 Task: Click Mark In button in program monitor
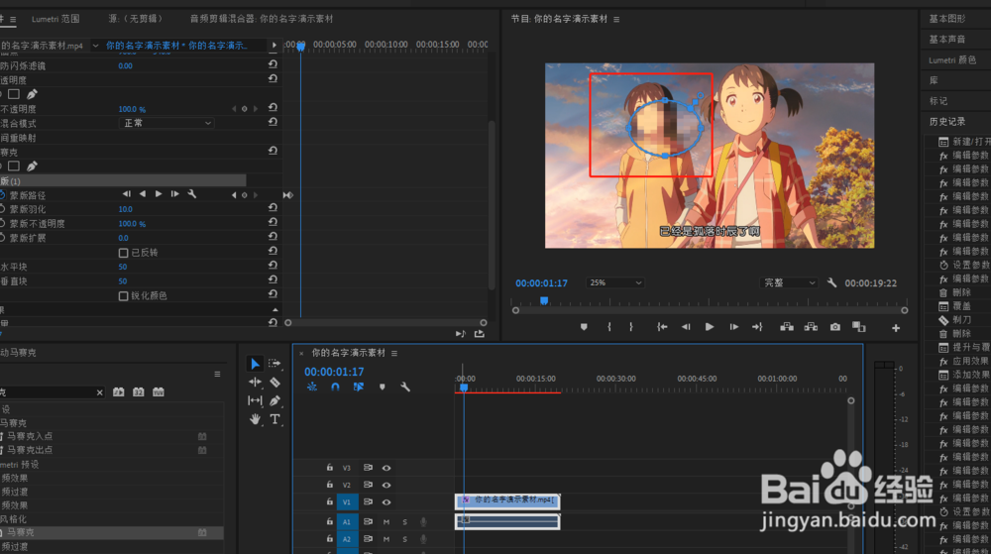point(609,327)
